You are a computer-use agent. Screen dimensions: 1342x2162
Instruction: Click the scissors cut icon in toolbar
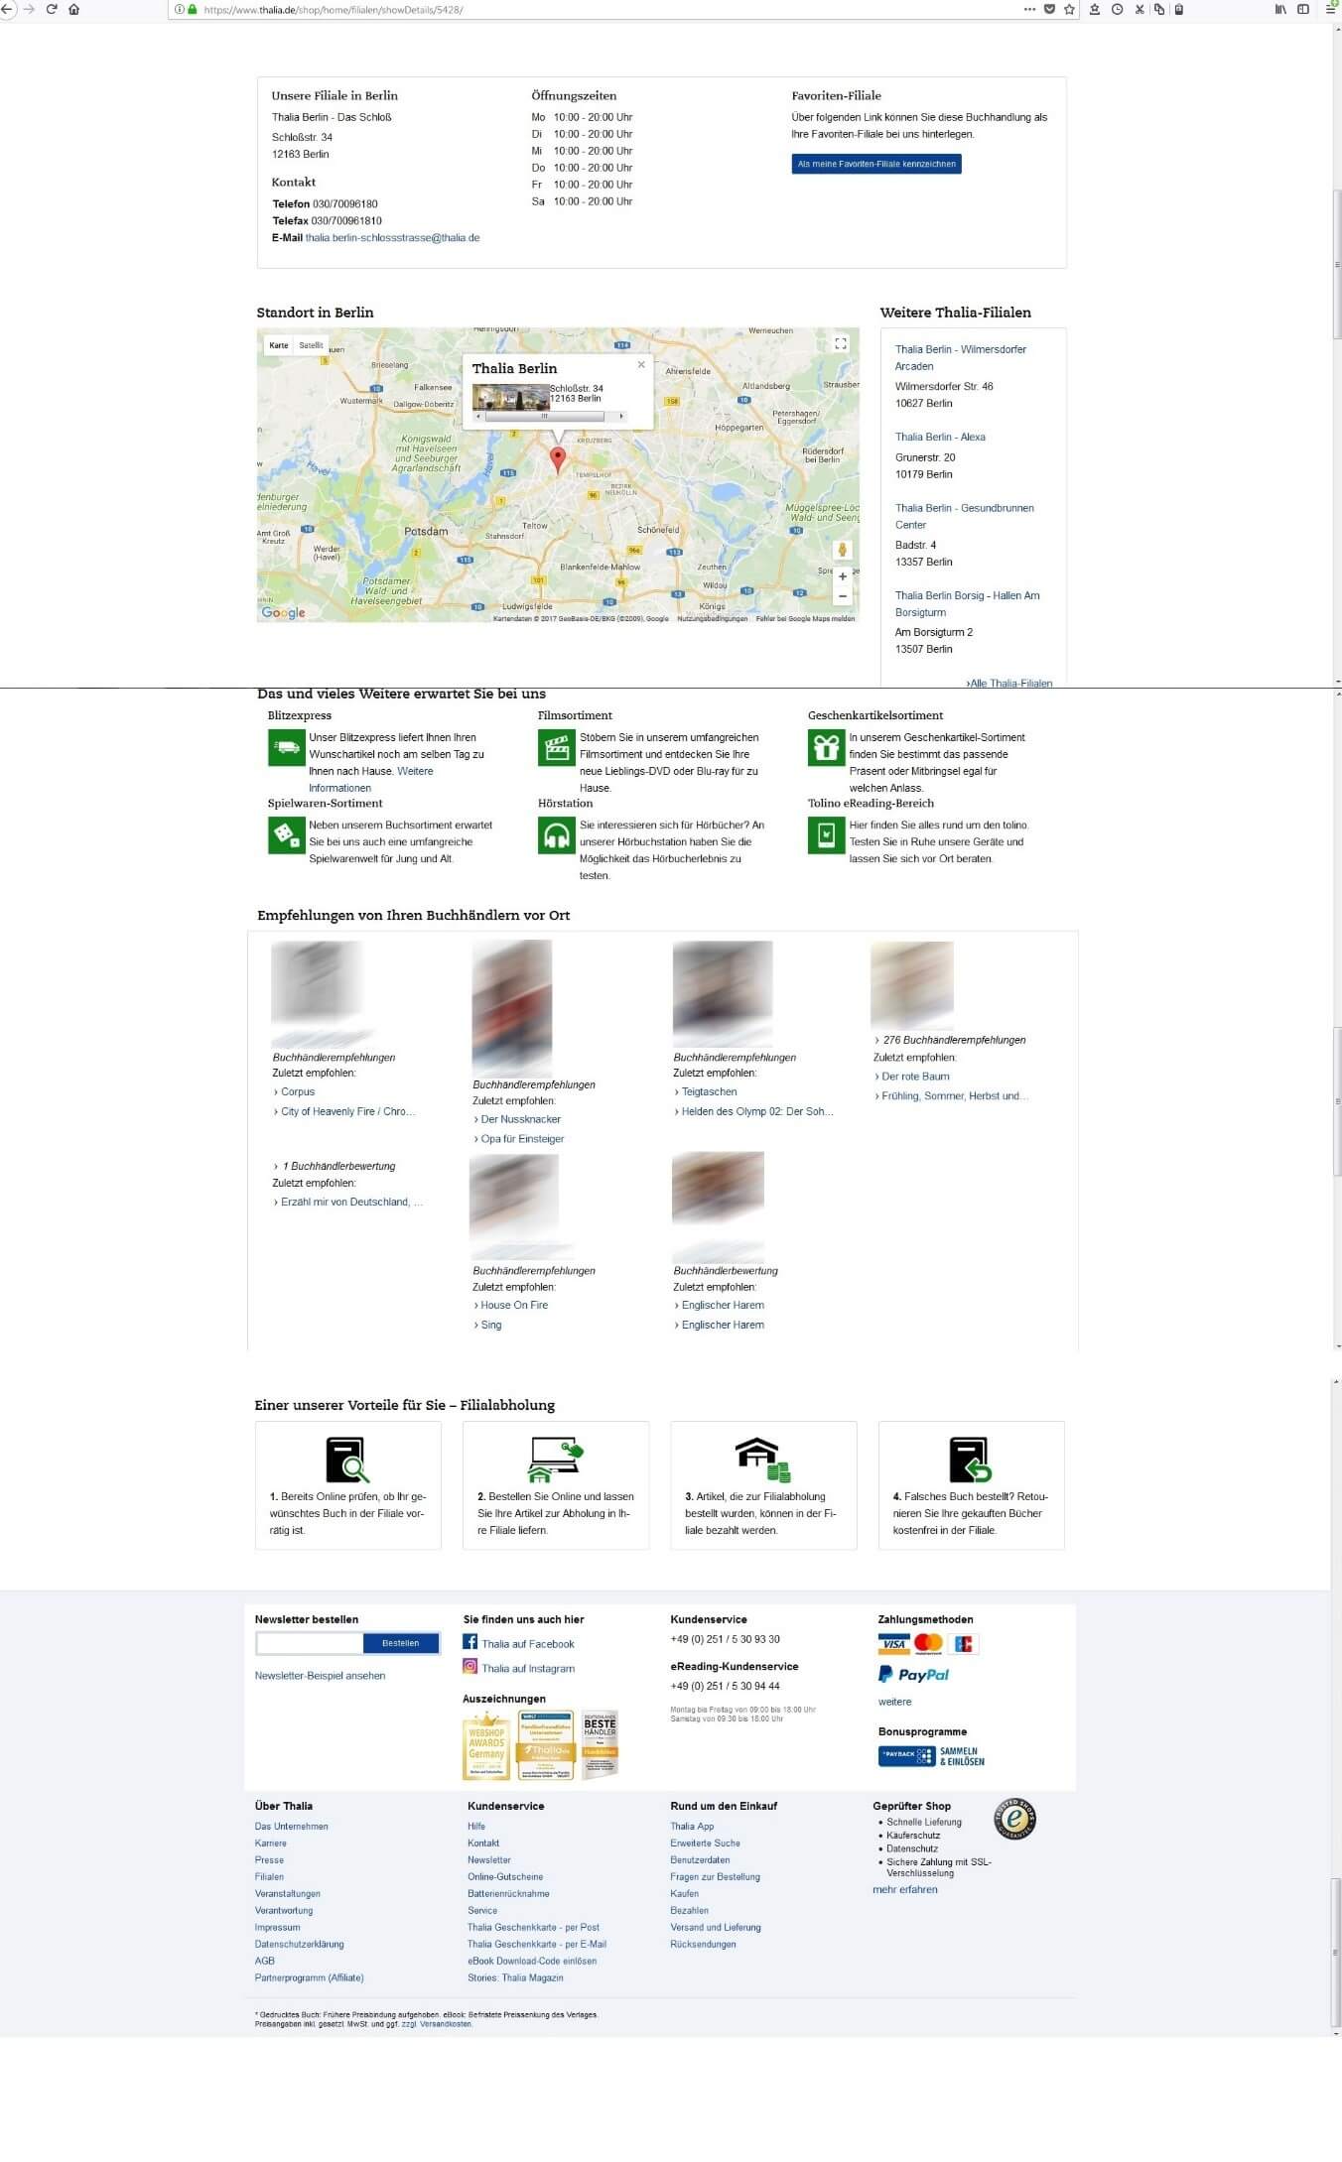[x=1140, y=9]
